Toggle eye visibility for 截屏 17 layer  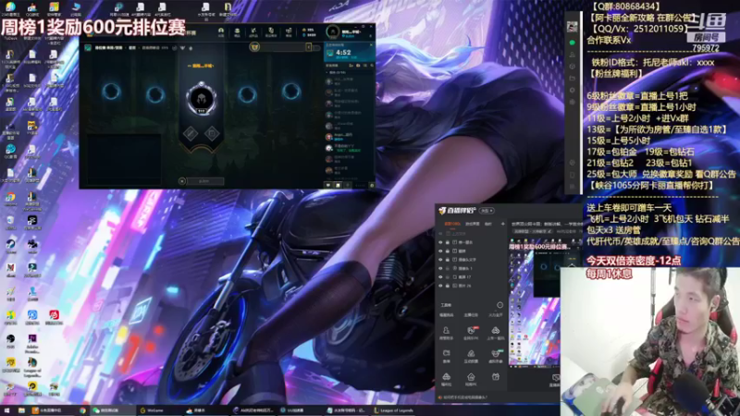click(x=441, y=276)
